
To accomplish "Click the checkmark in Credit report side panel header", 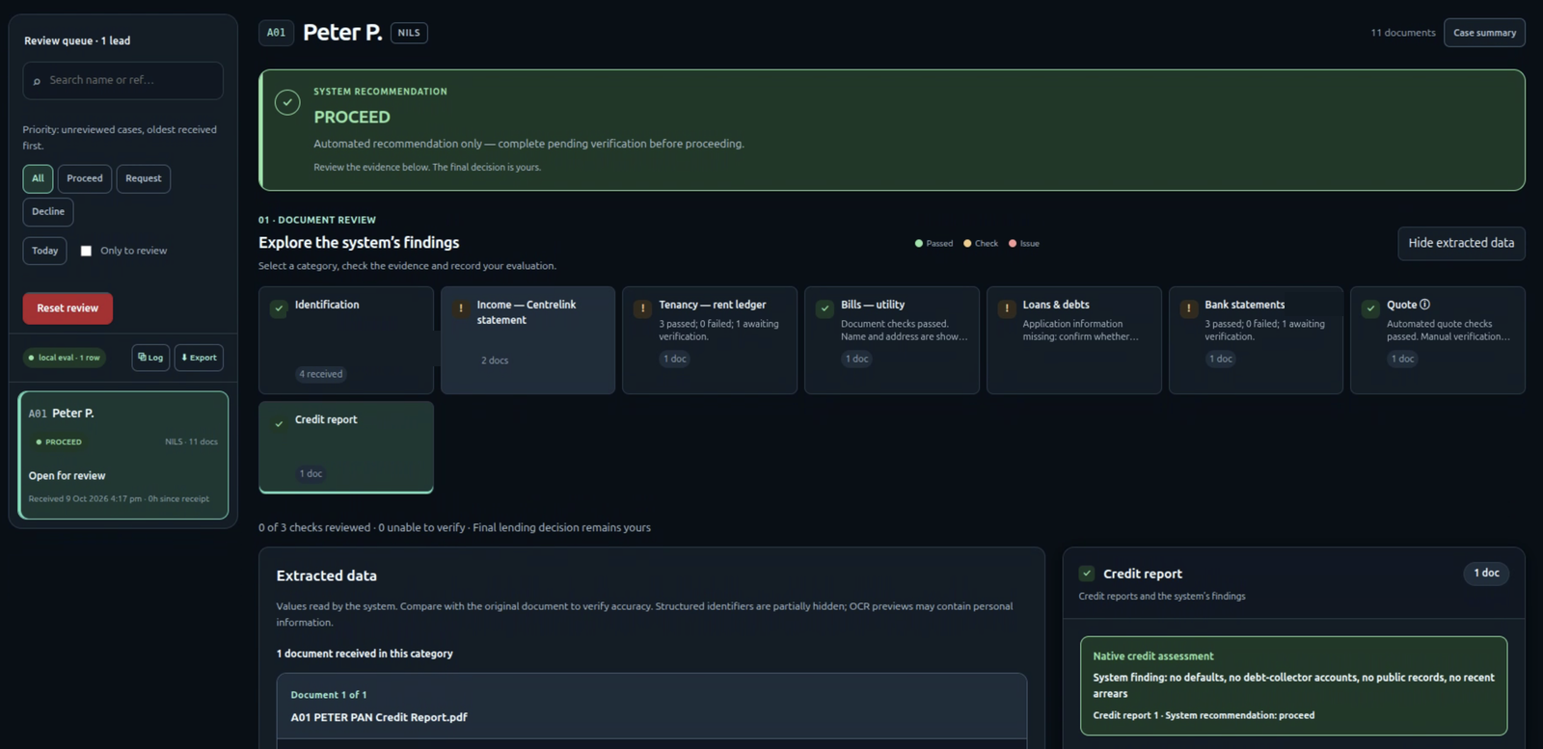I will 1087,574.
